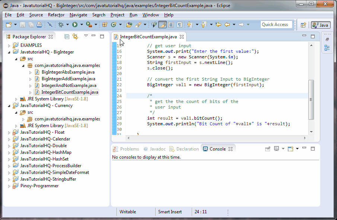This screenshot has height=220, width=337.
Task: Expand JRE System Library under BigInteger project
Action: (16, 99)
